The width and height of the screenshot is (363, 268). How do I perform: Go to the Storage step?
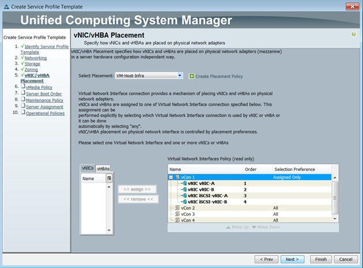[x=32, y=63]
